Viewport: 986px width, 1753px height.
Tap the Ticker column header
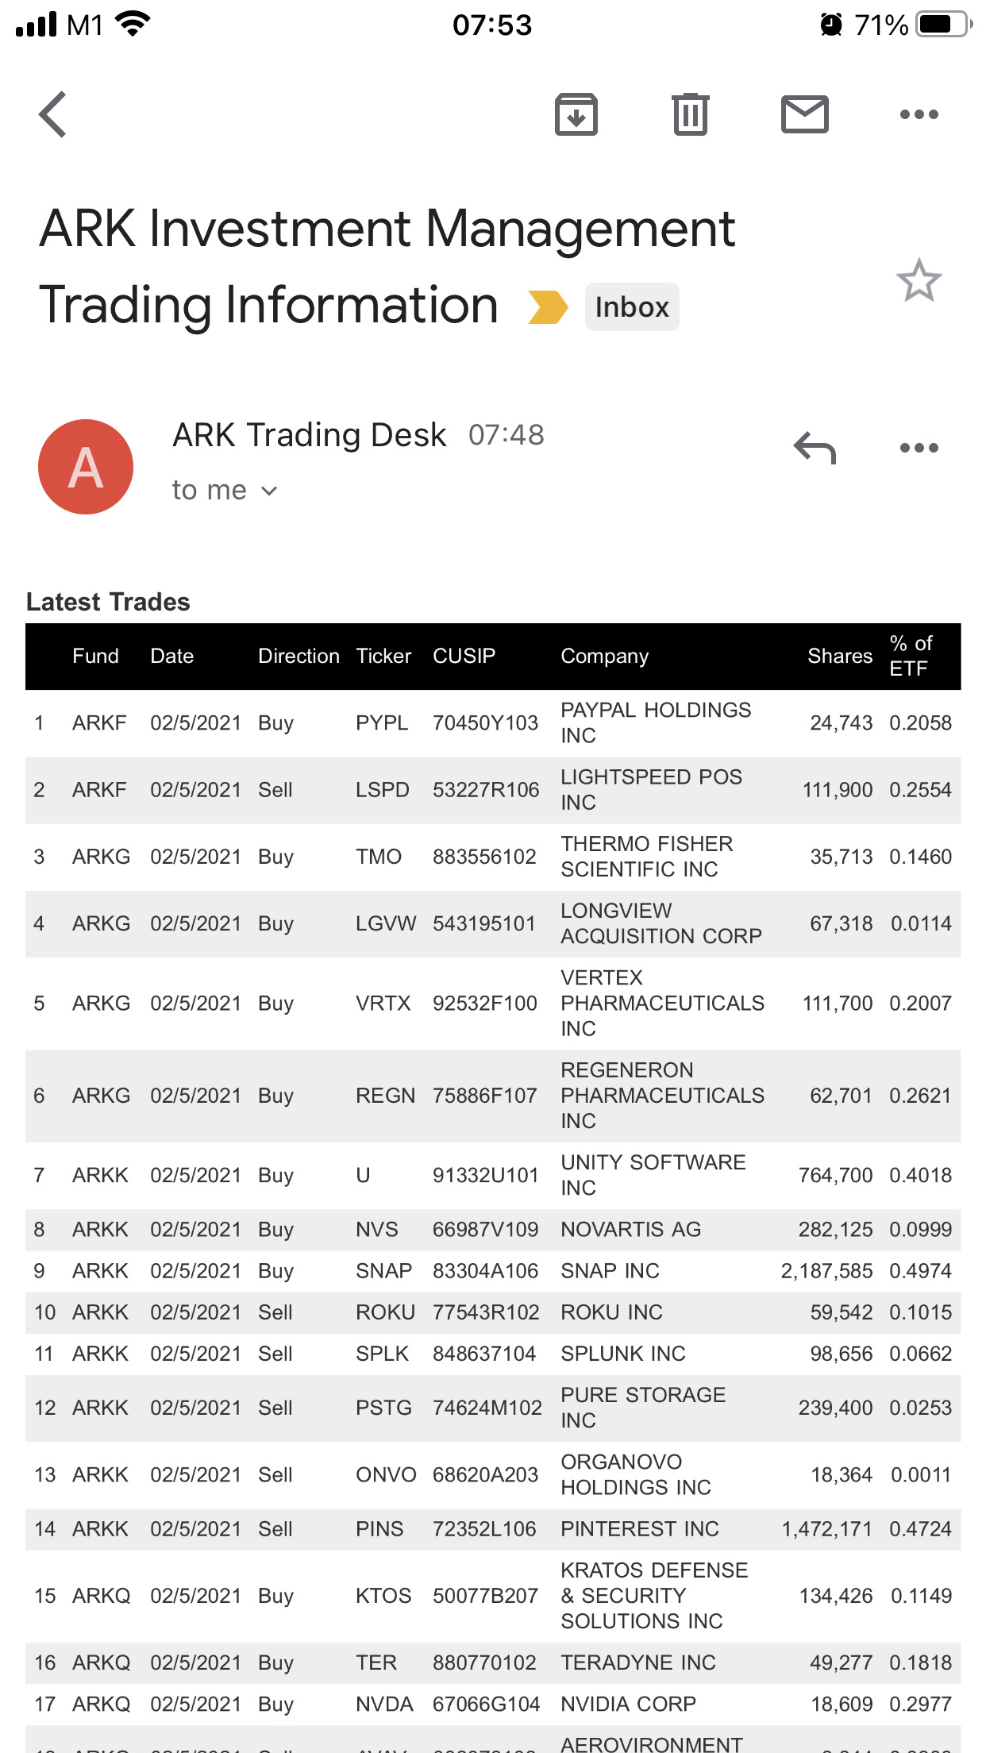point(383,656)
